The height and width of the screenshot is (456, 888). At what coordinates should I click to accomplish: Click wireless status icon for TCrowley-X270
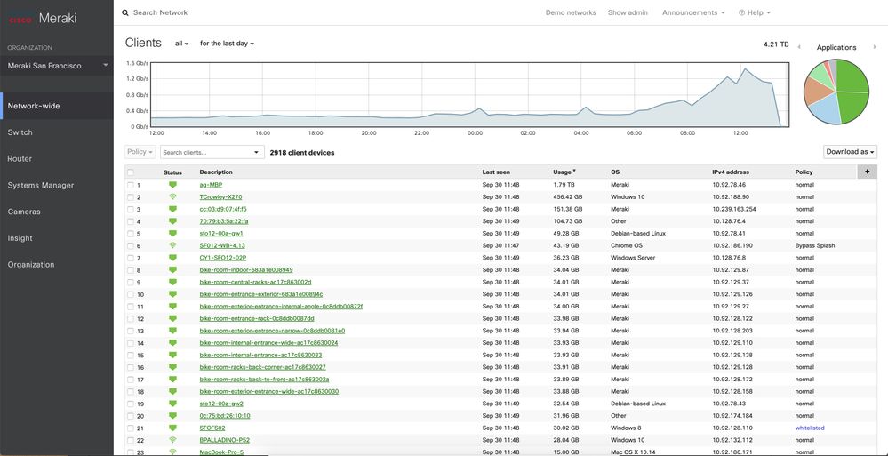[172, 196]
